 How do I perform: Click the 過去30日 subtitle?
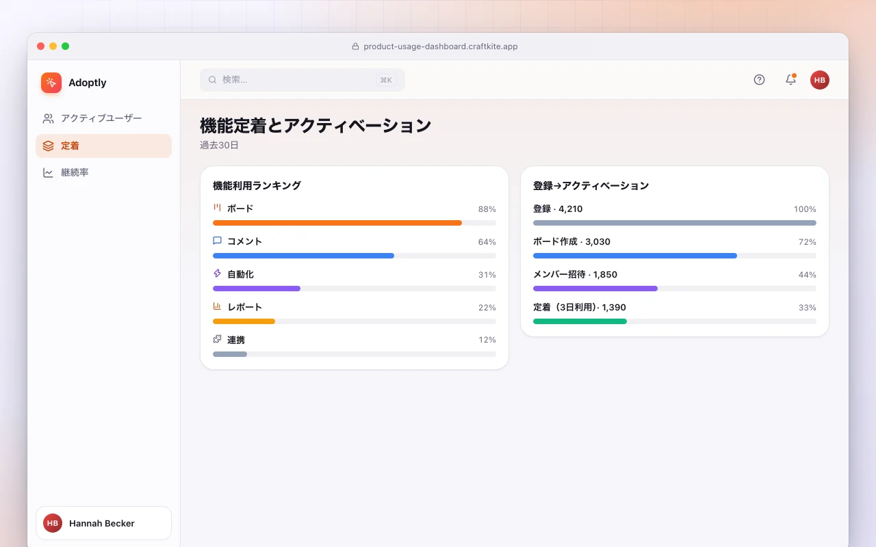coord(219,145)
